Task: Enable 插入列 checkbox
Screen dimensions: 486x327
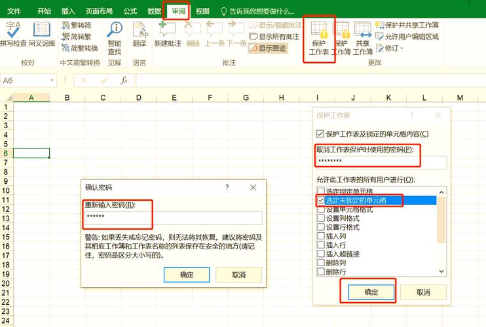Action: [321, 236]
